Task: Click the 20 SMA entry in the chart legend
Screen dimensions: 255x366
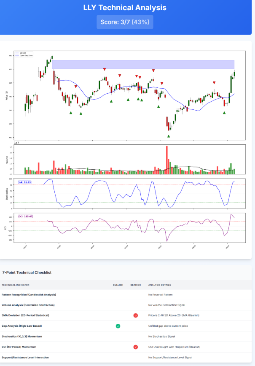Action: point(21,53)
